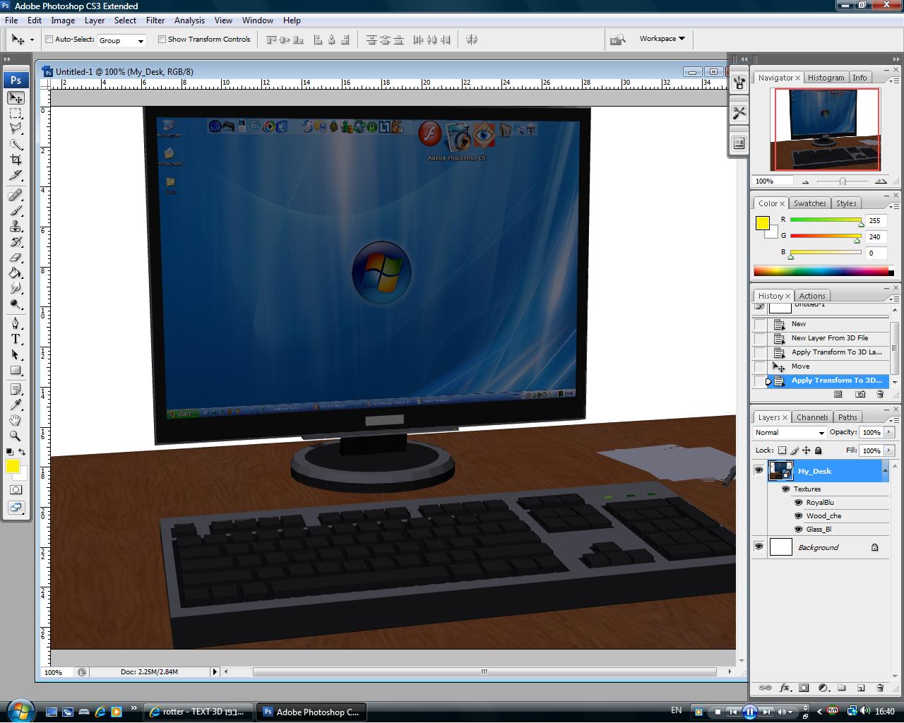Viewport: 904px width, 723px height.
Task: Click the Hand tool
Action: pos(16,420)
